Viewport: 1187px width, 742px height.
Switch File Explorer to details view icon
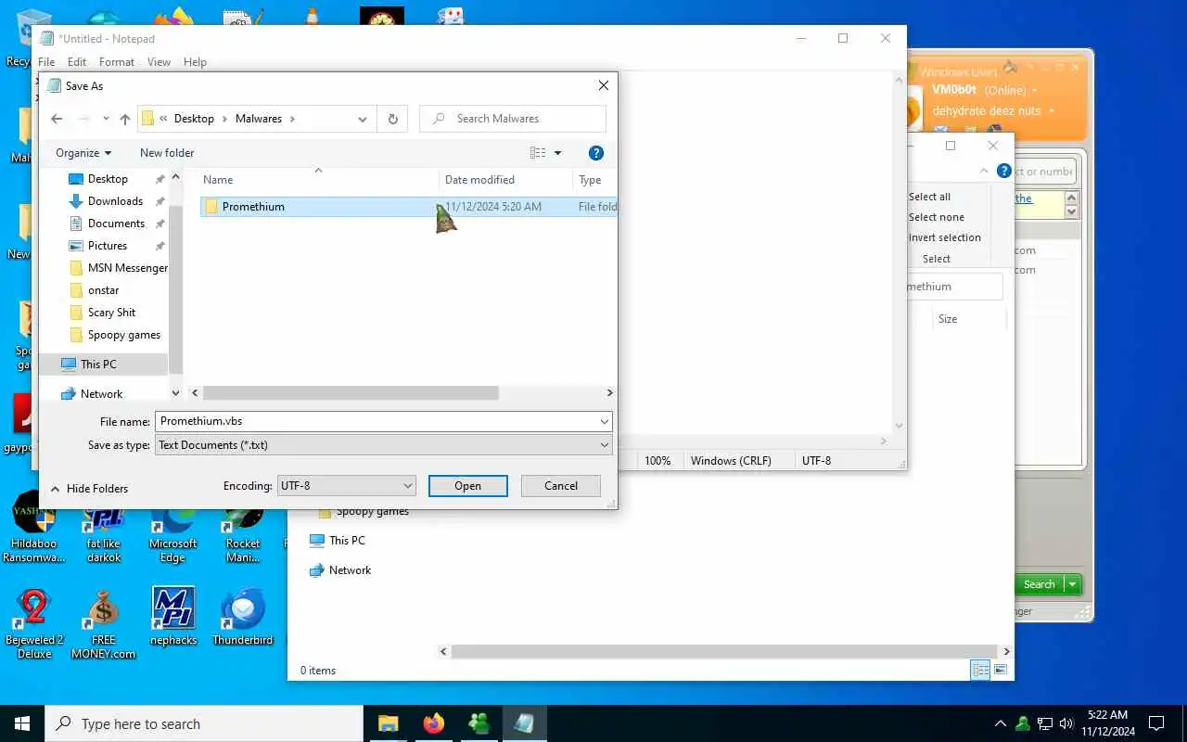coord(980,670)
